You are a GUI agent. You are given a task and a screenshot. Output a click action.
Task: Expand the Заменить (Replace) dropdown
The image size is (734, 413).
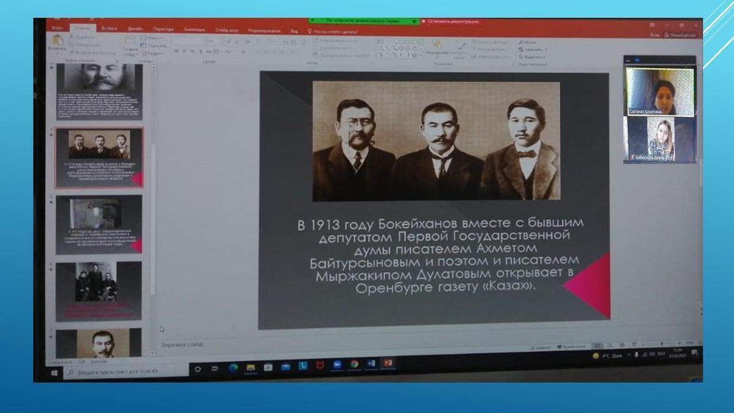tap(533, 50)
